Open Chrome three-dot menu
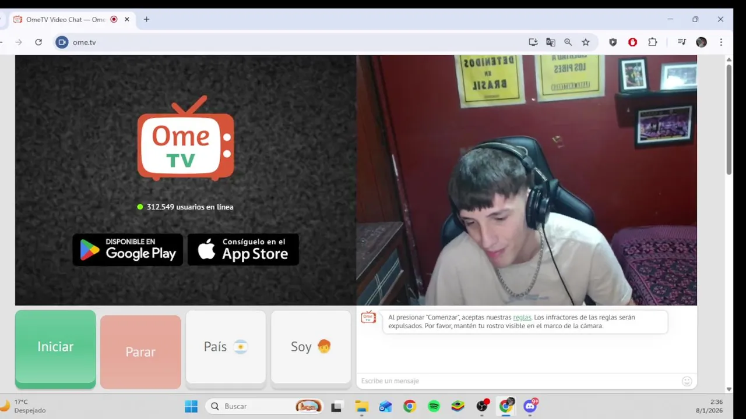This screenshot has width=746, height=419. [x=721, y=42]
